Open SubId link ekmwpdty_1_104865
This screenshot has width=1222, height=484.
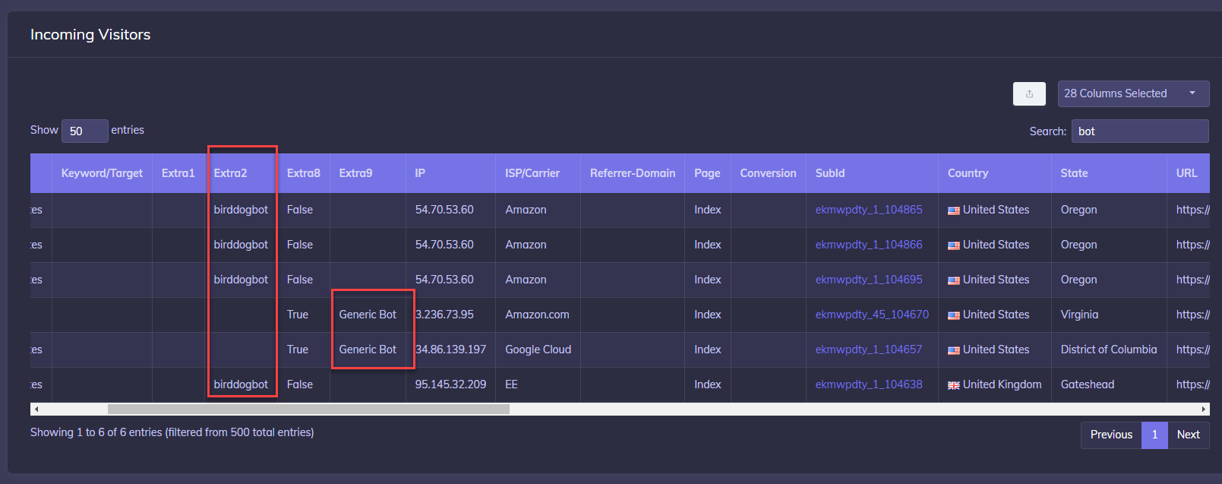pyautogui.click(x=868, y=210)
